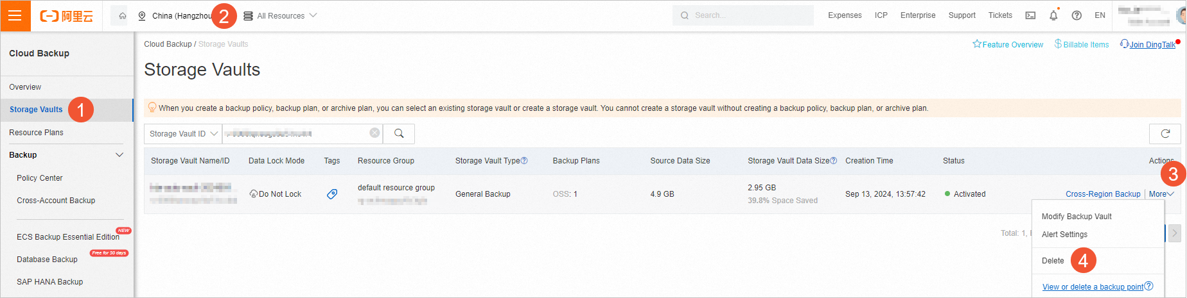Screen dimensions: 1187x298
Task: Open View or delete a backup point link
Action: click(1093, 287)
